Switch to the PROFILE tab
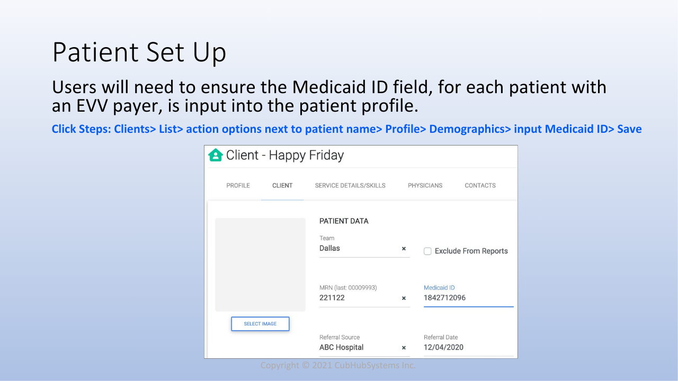Image resolution: width=678 pixels, height=381 pixels. [x=238, y=186]
